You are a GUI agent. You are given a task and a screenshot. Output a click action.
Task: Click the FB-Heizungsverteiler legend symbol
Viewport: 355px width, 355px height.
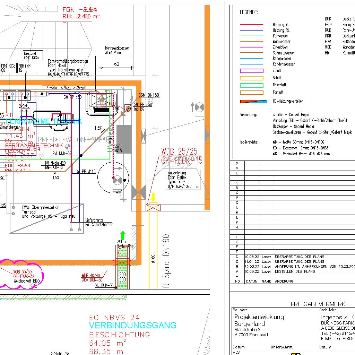(x=254, y=102)
